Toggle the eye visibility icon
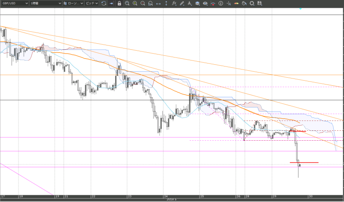 [205, 3]
